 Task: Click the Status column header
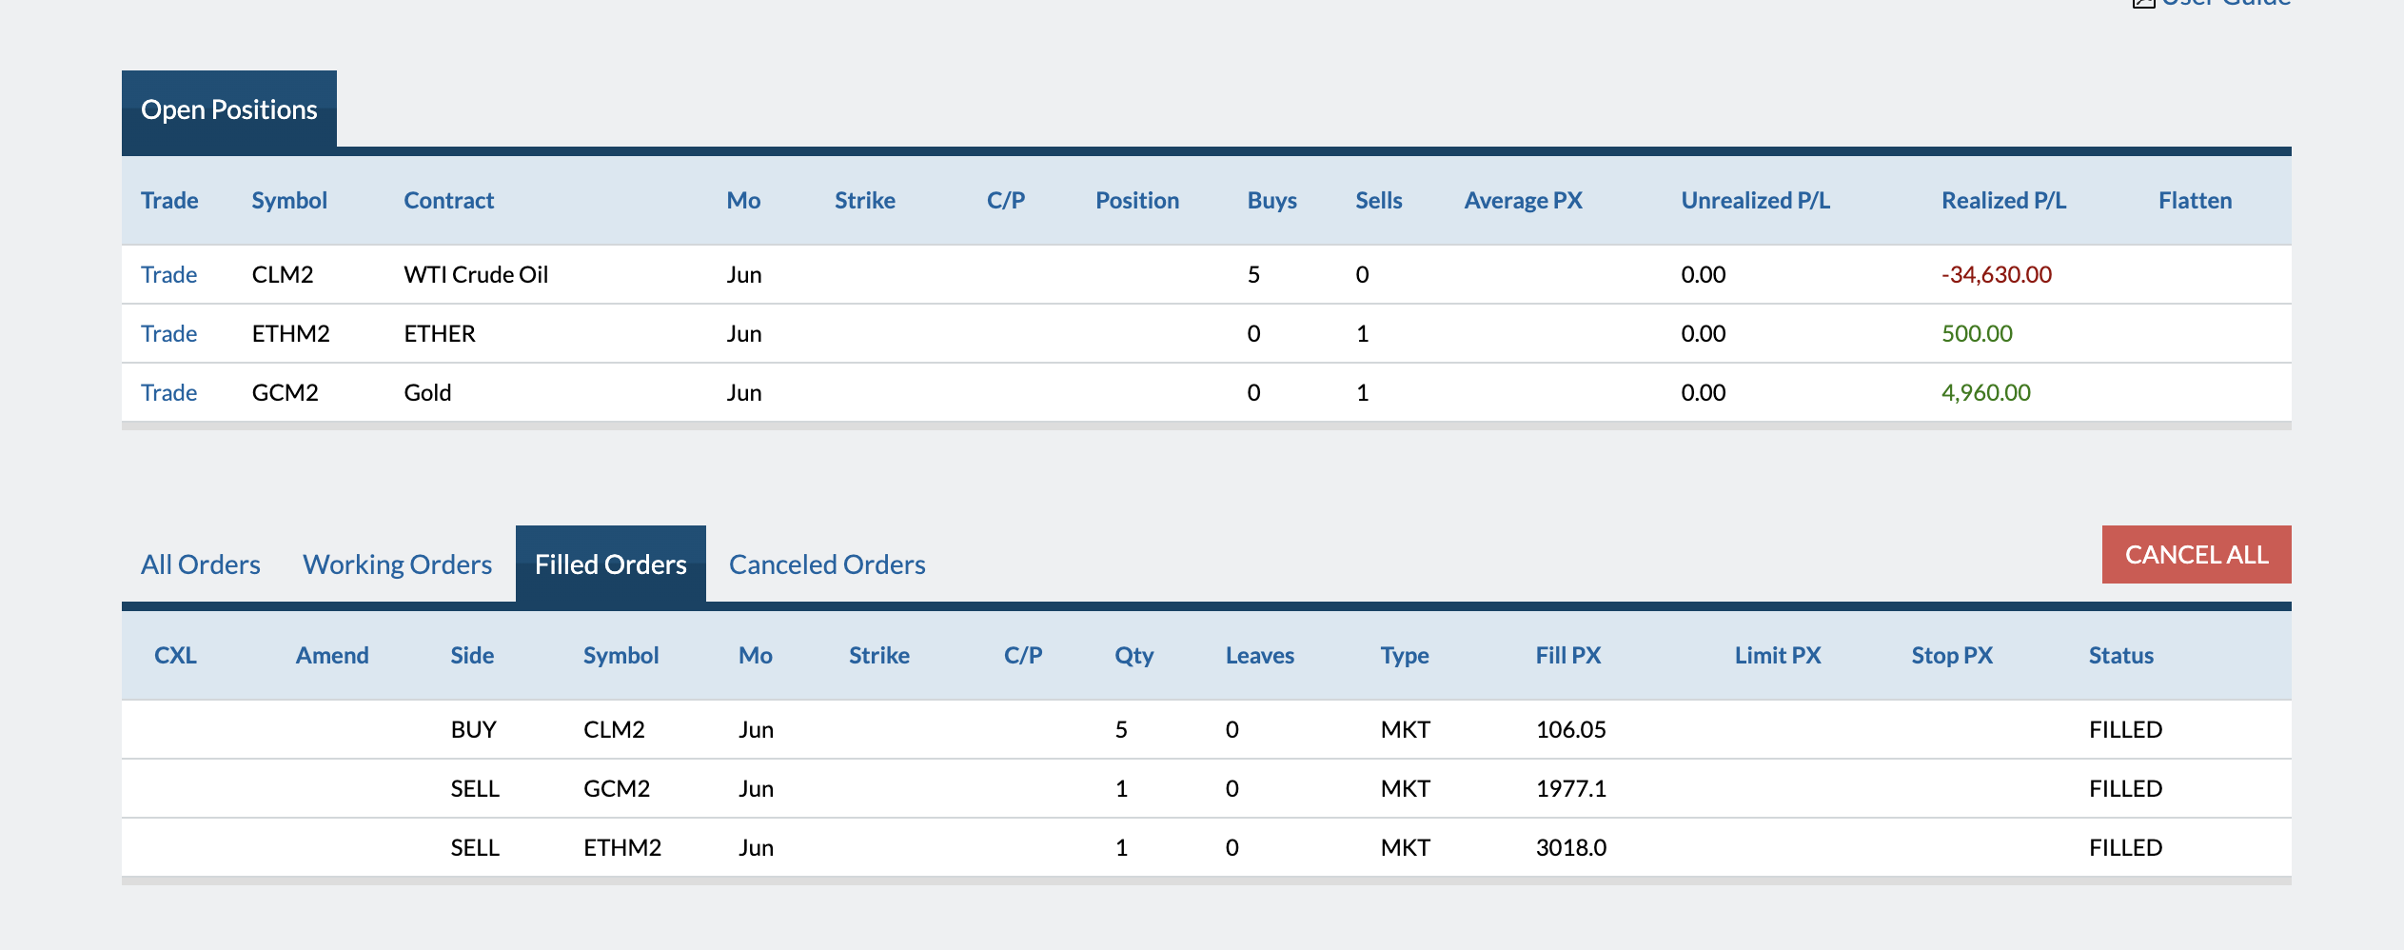2121,655
